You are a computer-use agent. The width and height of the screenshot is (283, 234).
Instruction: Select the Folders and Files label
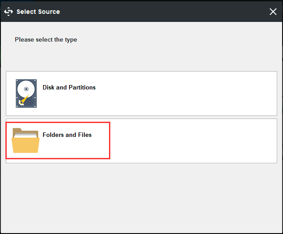pos(67,135)
